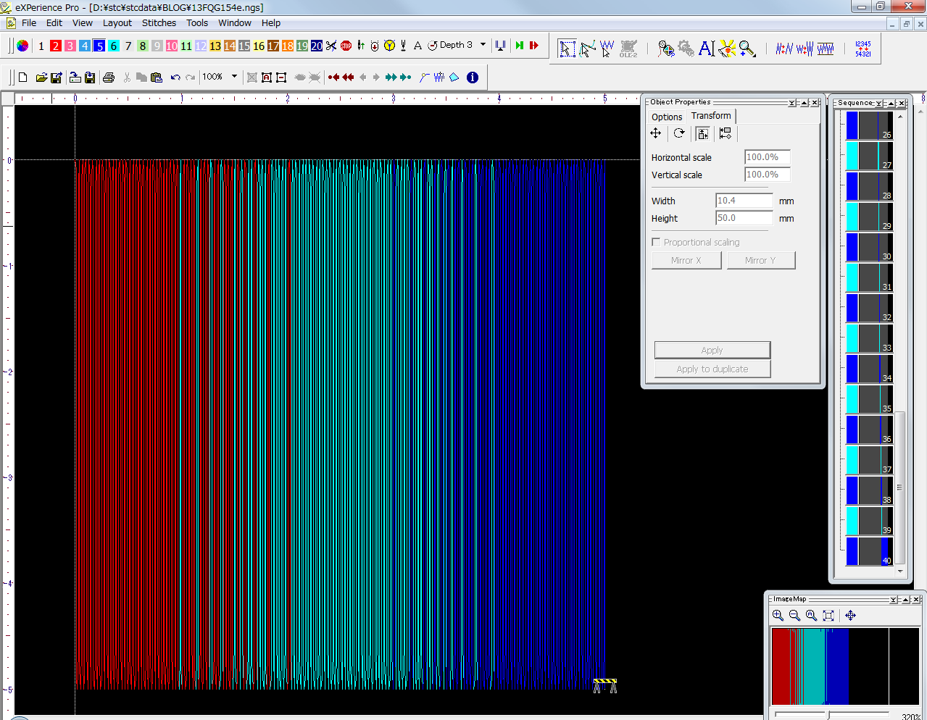
Task: Click the teal double-right stitch navigation arrows
Action: click(391, 78)
